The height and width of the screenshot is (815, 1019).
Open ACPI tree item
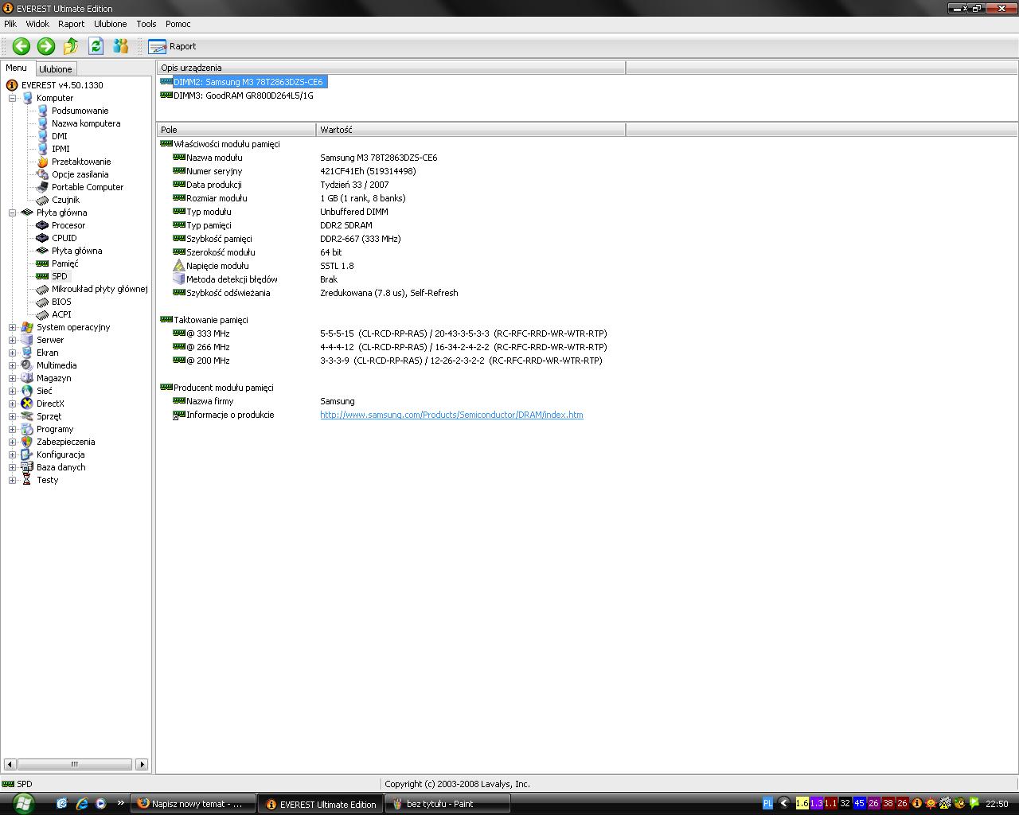point(61,314)
